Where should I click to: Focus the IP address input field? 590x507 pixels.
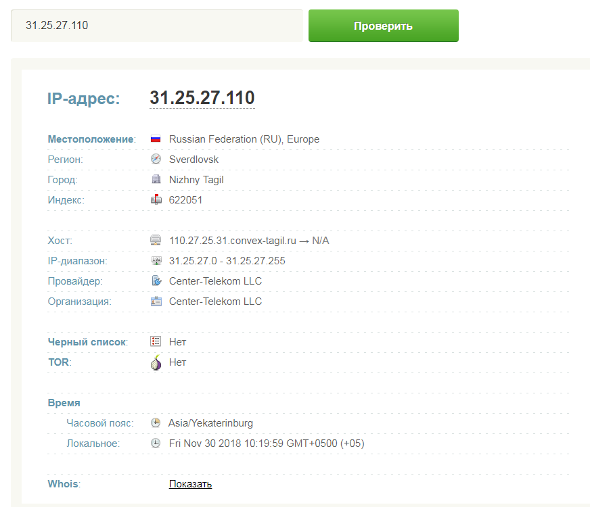156,26
